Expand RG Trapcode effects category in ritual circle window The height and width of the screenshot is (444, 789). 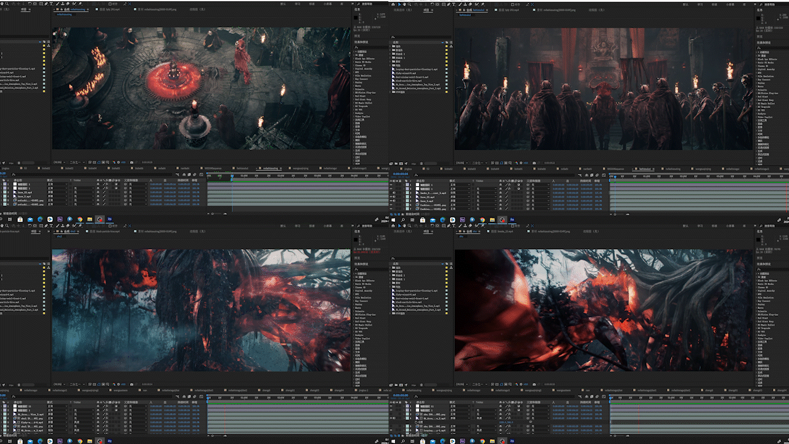(x=354, y=106)
